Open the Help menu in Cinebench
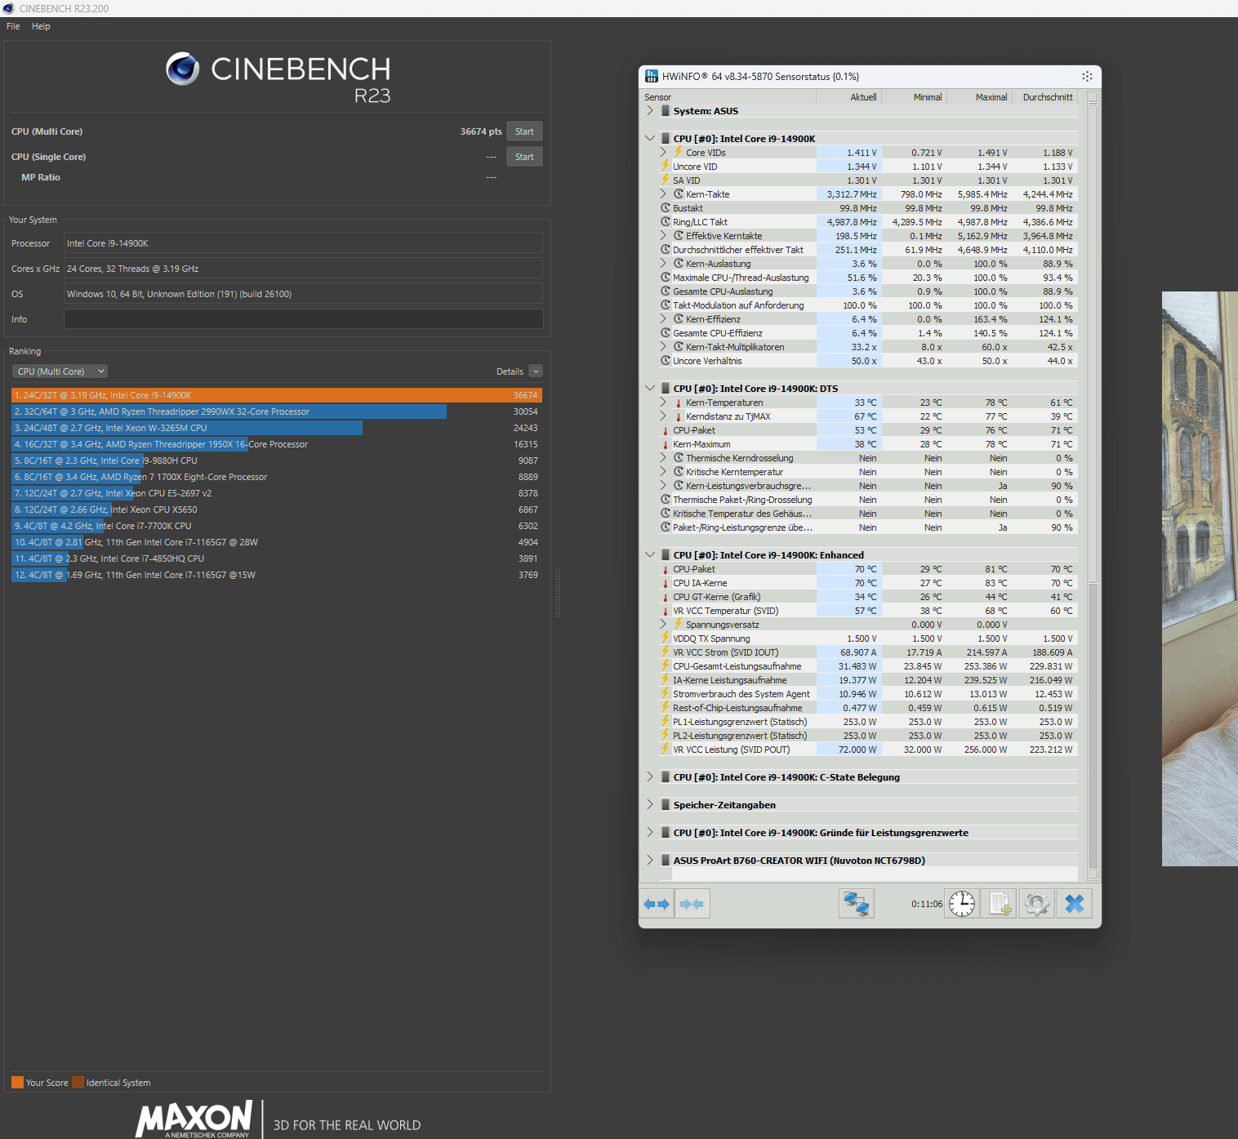Screen dimensions: 1238x1139 40,25
